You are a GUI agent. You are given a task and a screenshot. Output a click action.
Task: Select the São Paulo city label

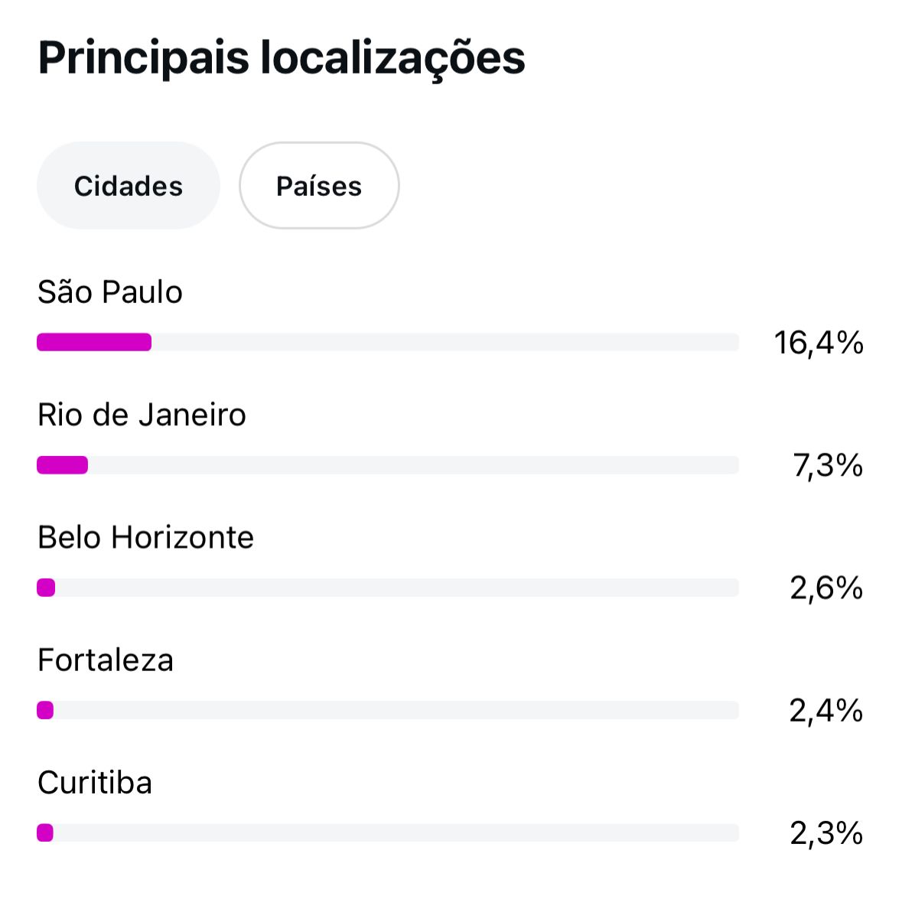pyautogui.click(x=110, y=292)
